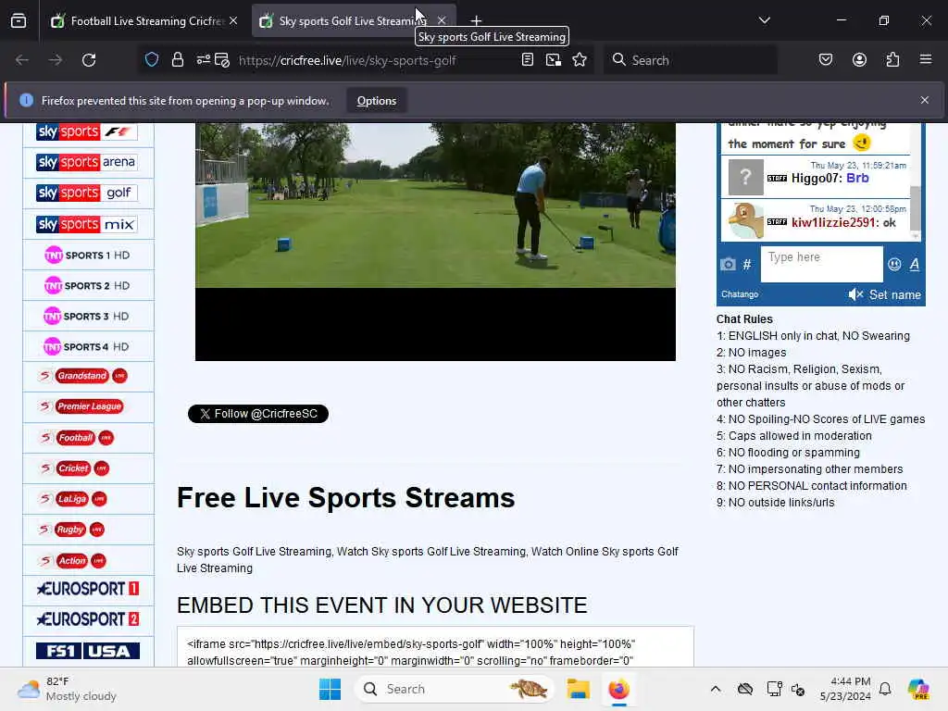Open TNT Sports 4 HD channel

pos(88,347)
